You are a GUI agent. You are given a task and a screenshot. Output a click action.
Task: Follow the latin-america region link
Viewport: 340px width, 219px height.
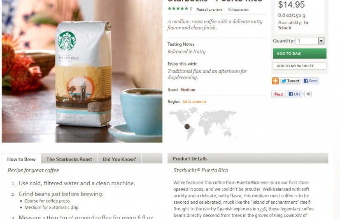click(194, 102)
